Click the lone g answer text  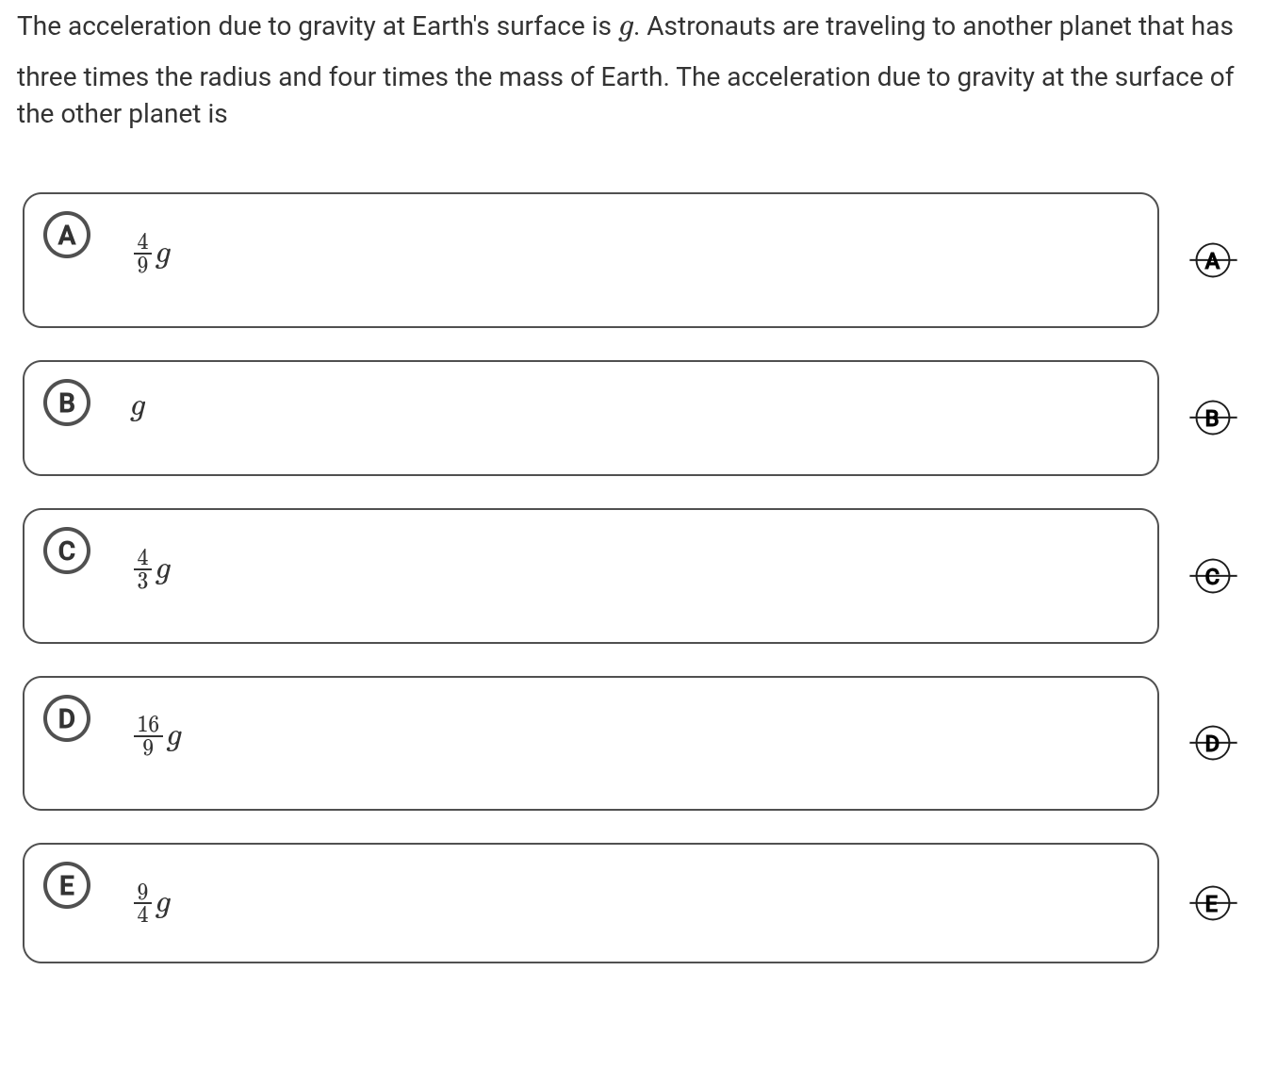(x=138, y=408)
